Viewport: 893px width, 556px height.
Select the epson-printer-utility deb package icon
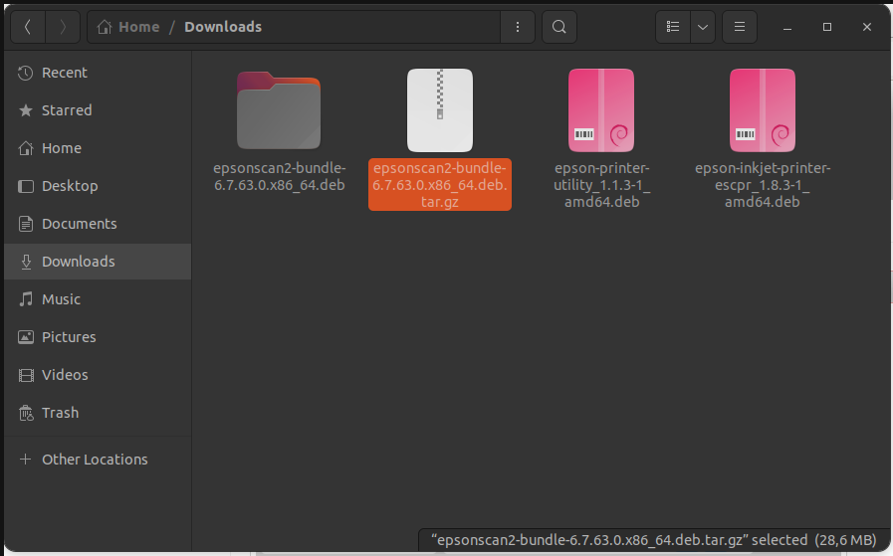tap(601, 110)
